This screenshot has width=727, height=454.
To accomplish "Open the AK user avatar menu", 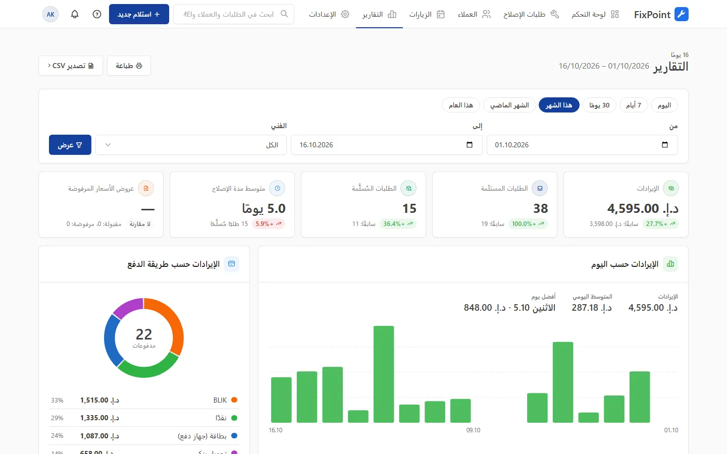I will click(x=50, y=14).
